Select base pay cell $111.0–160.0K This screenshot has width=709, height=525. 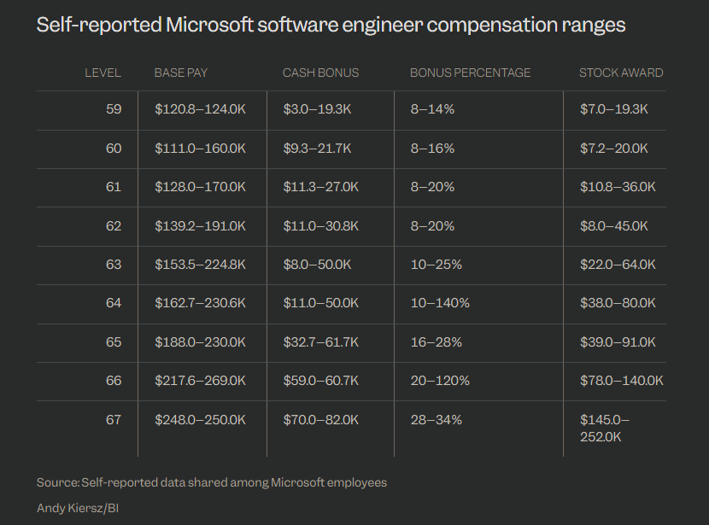[x=200, y=149]
